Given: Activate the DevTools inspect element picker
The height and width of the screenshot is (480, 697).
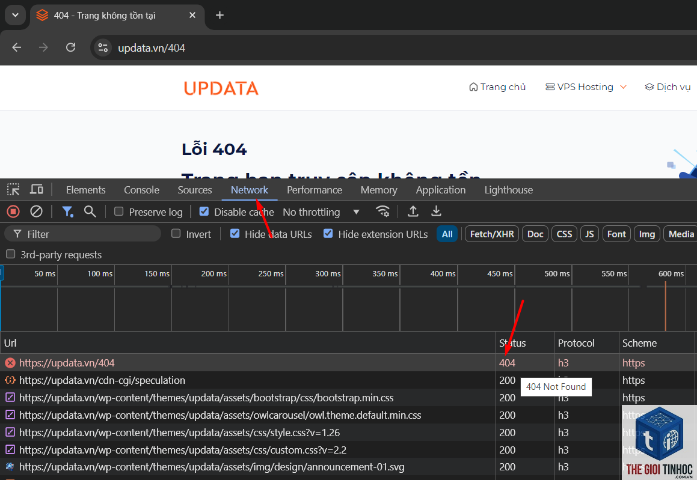Looking at the screenshot, I should 13,190.
